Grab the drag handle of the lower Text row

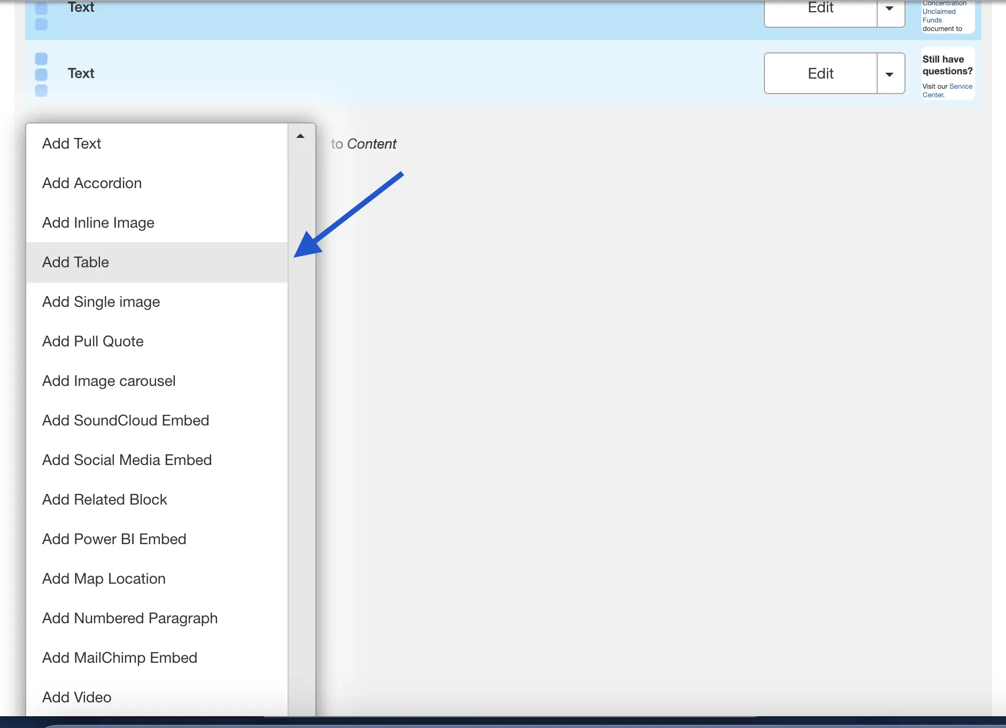pyautogui.click(x=41, y=74)
